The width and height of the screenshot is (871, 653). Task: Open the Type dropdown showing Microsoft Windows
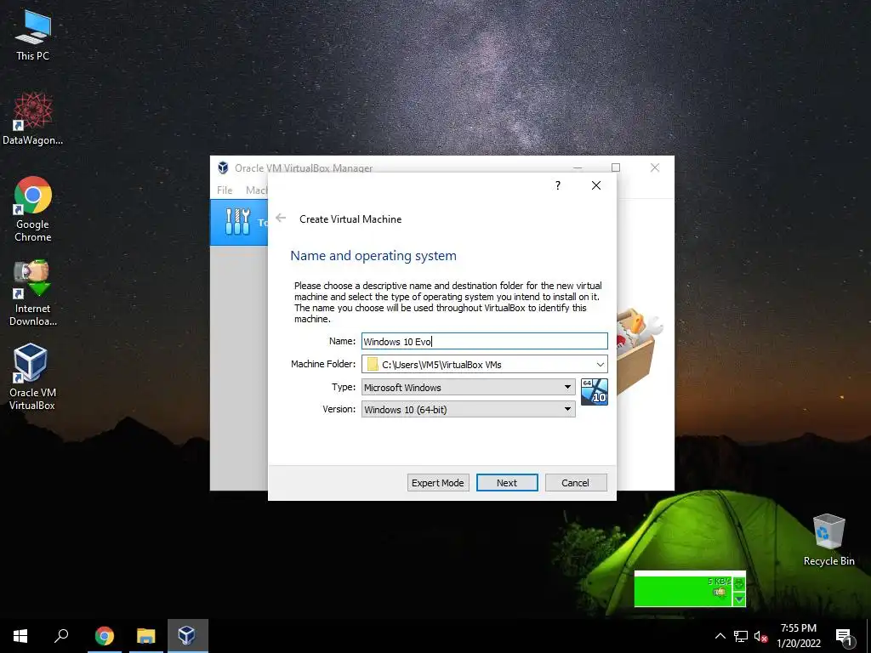tap(469, 387)
